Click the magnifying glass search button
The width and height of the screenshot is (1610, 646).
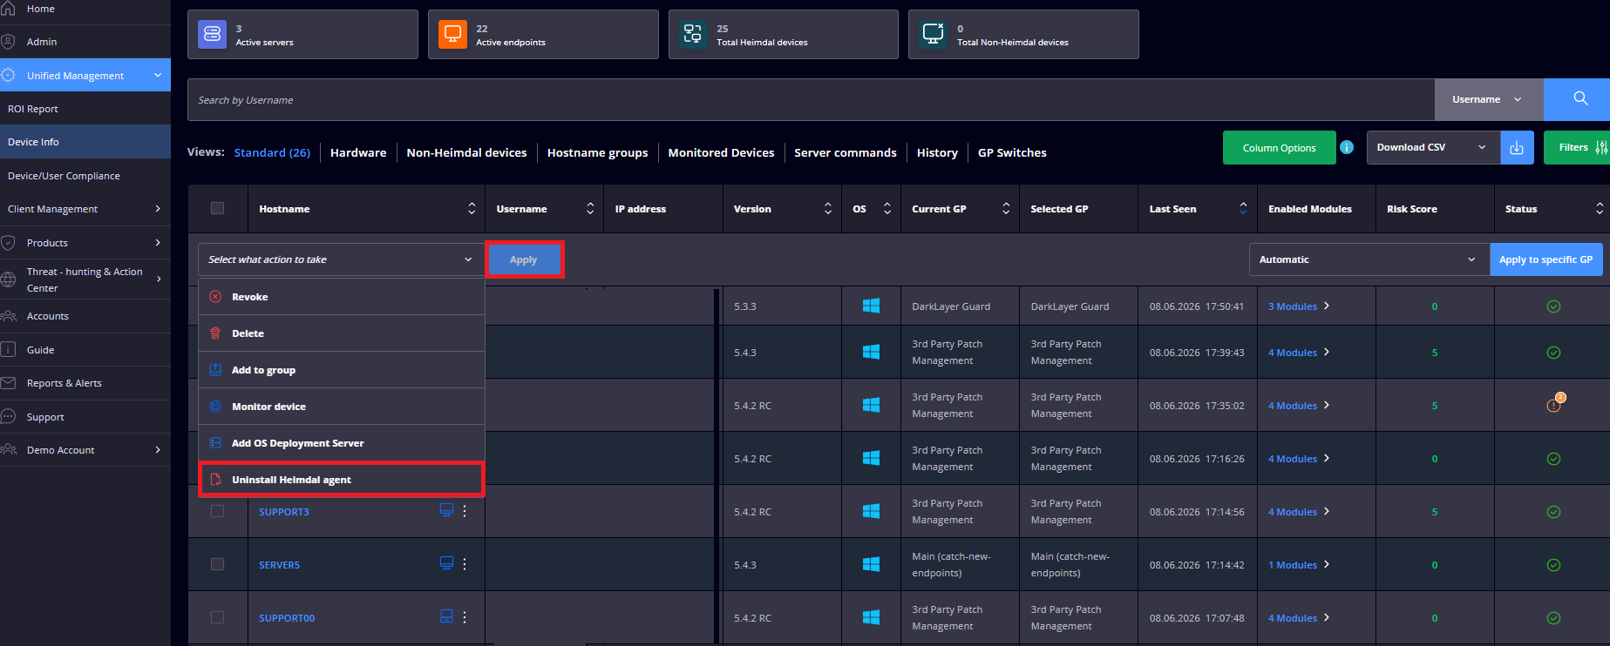[1577, 99]
